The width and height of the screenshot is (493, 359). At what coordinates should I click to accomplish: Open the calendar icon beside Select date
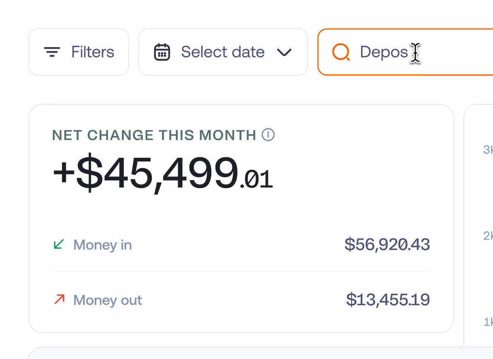coord(162,52)
